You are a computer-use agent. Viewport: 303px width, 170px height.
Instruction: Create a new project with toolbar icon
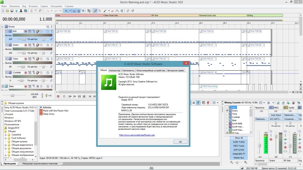click(x=3, y=11)
